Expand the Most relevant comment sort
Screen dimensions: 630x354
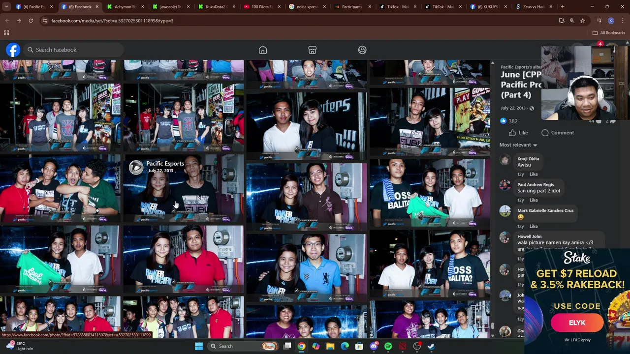click(x=518, y=145)
